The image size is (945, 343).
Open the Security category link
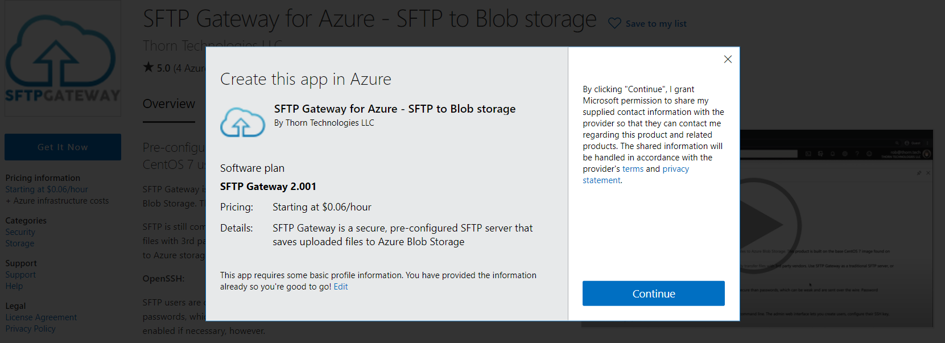20,232
